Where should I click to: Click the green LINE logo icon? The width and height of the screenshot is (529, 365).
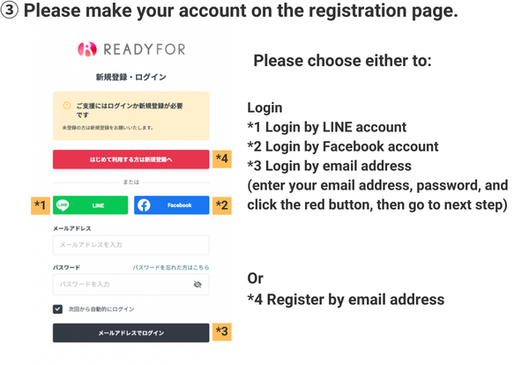(x=63, y=205)
